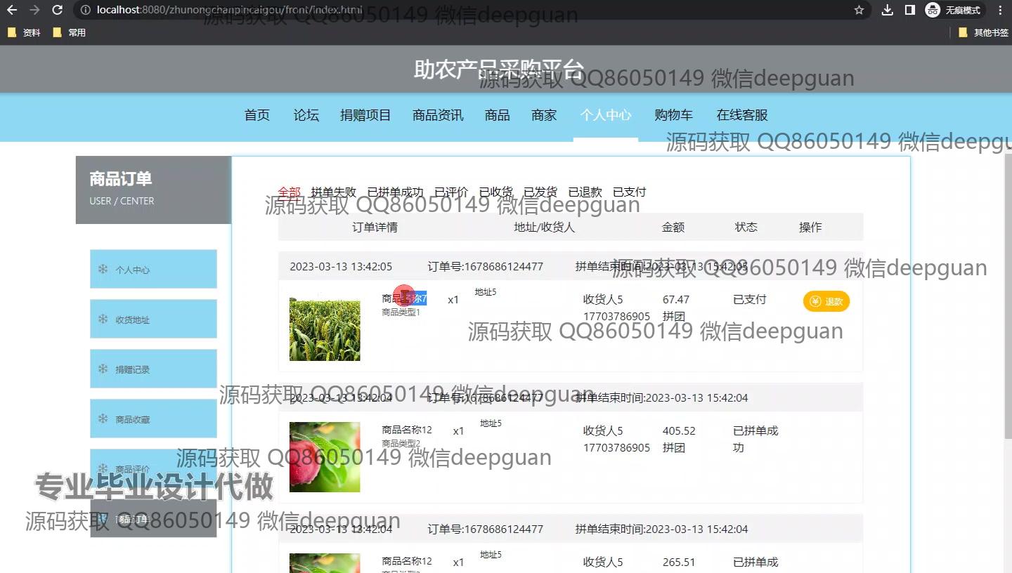Click the 金额 column header

(x=673, y=227)
